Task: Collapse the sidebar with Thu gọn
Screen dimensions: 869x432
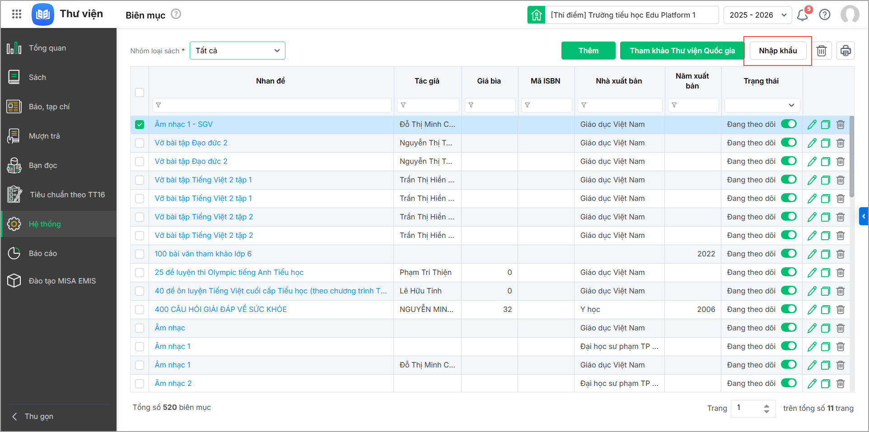Action: point(33,416)
